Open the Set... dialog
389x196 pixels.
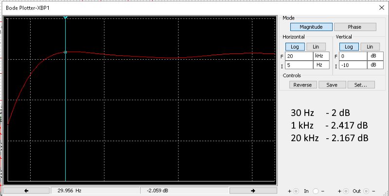click(x=361, y=84)
